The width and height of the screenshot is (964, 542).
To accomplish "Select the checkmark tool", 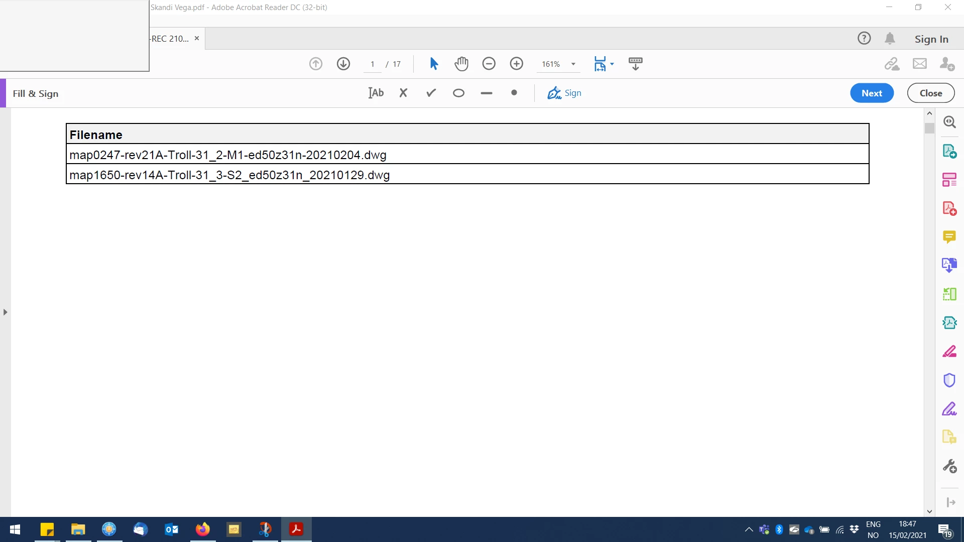I will [x=431, y=93].
